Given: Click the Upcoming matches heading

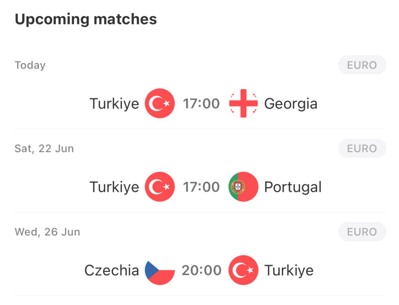Looking at the screenshot, I should click(x=86, y=19).
